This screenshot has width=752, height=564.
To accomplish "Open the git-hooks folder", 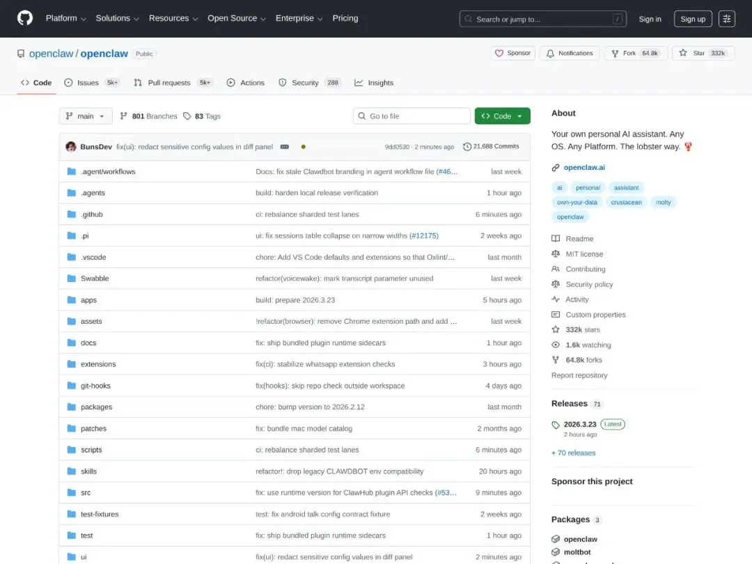I will (x=95, y=386).
